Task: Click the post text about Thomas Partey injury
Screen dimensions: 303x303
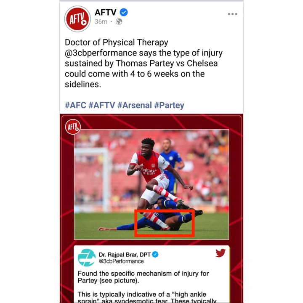Action: tap(144, 63)
